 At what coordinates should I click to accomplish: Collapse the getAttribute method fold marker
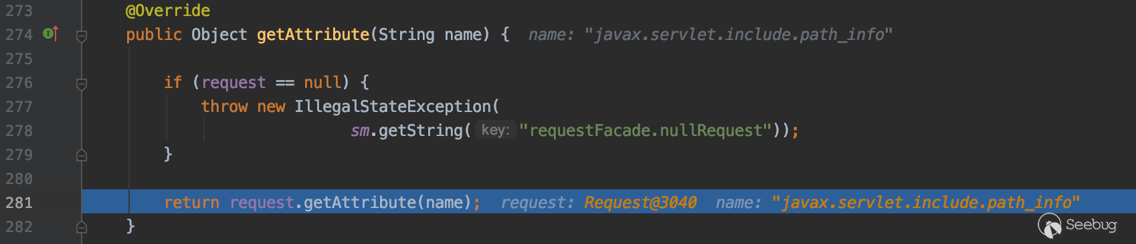point(82,36)
